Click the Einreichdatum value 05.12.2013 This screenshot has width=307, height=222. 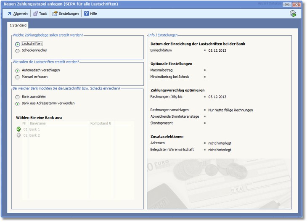[x=217, y=50]
